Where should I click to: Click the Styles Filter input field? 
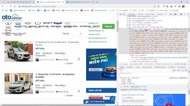point(145,70)
